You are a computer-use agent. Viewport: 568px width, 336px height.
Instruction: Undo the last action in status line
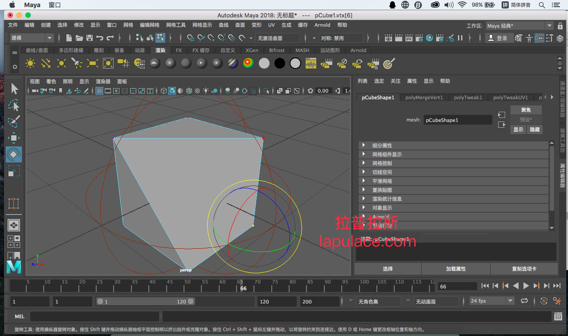(100, 38)
